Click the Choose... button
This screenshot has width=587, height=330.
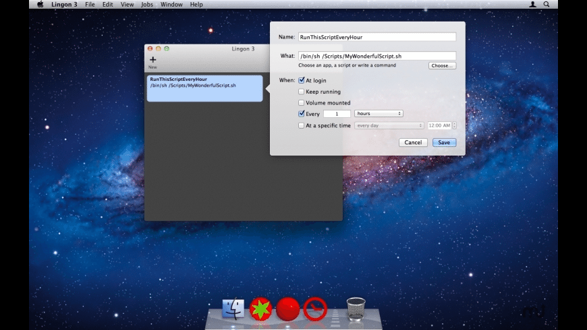442,66
